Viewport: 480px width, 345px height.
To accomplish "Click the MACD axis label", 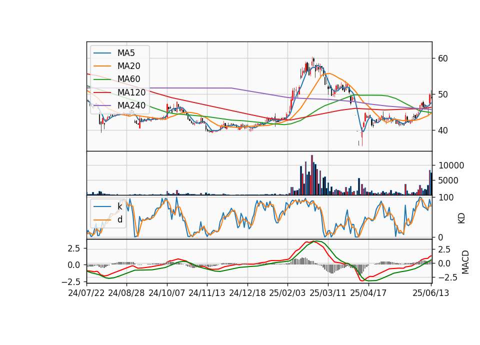I will [x=465, y=262].
